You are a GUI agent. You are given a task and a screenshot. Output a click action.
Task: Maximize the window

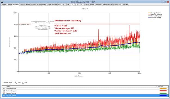pos(166,2)
